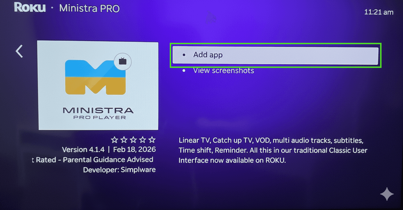The width and height of the screenshot is (403, 210).
Task: Click the MINISTRA PRO PLAYER wordmark
Action: click(98, 113)
